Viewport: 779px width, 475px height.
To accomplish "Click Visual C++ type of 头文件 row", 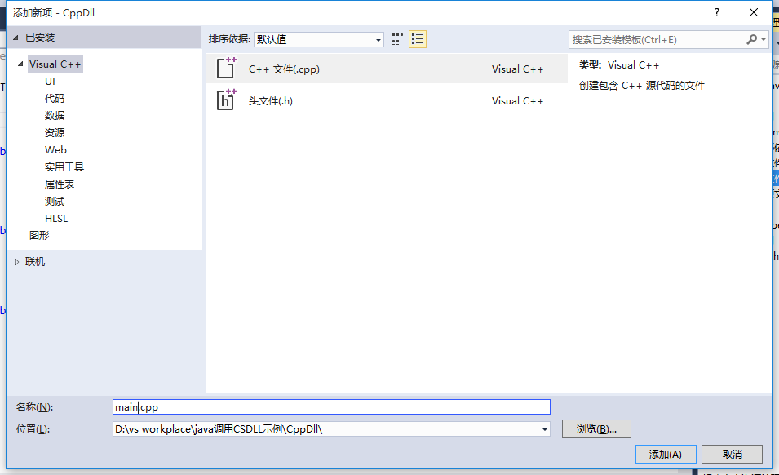I will (518, 101).
